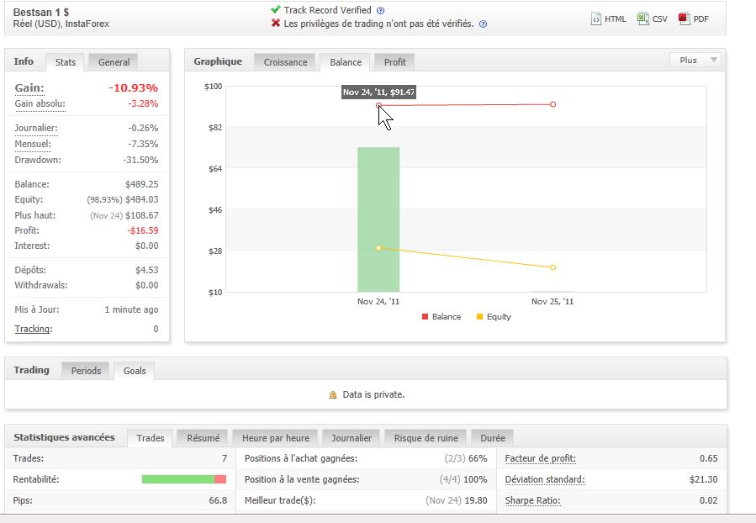Click the green Track Record Verified checkmark
This screenshot has width=756, height=523.
tap(276, 10)
